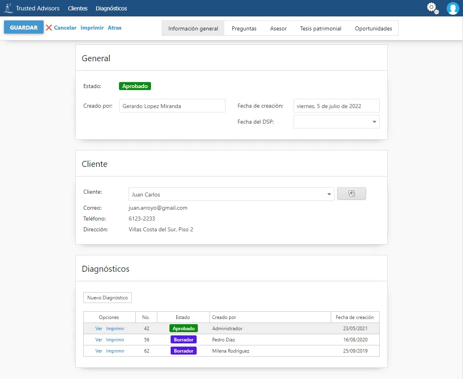Select the Oportunidades tab
Image resolution: width=463 pixels, height=379 pixels.
(373, 28)
